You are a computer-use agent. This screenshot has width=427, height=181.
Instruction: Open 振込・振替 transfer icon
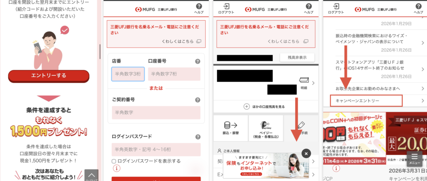(230, 127)
